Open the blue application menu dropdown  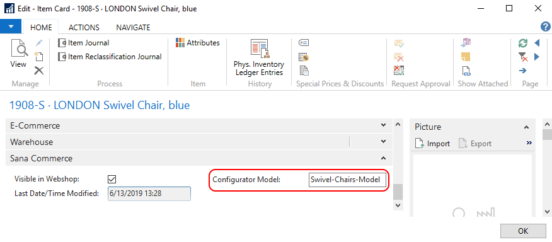(x=11, y=26)
